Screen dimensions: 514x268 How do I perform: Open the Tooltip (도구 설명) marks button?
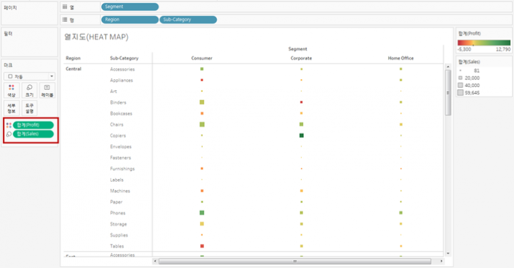(x=29, y=108)
